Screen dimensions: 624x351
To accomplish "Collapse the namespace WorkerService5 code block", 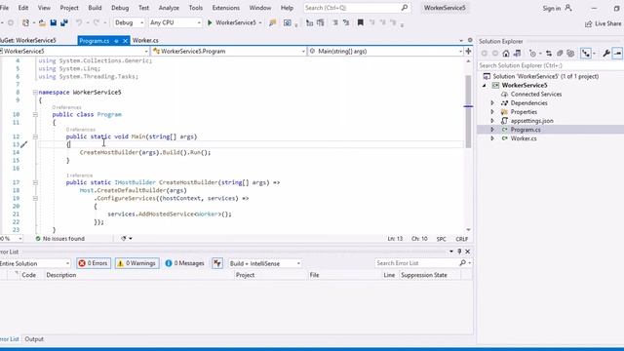I will pyautogui.click(x=35, y=93).
